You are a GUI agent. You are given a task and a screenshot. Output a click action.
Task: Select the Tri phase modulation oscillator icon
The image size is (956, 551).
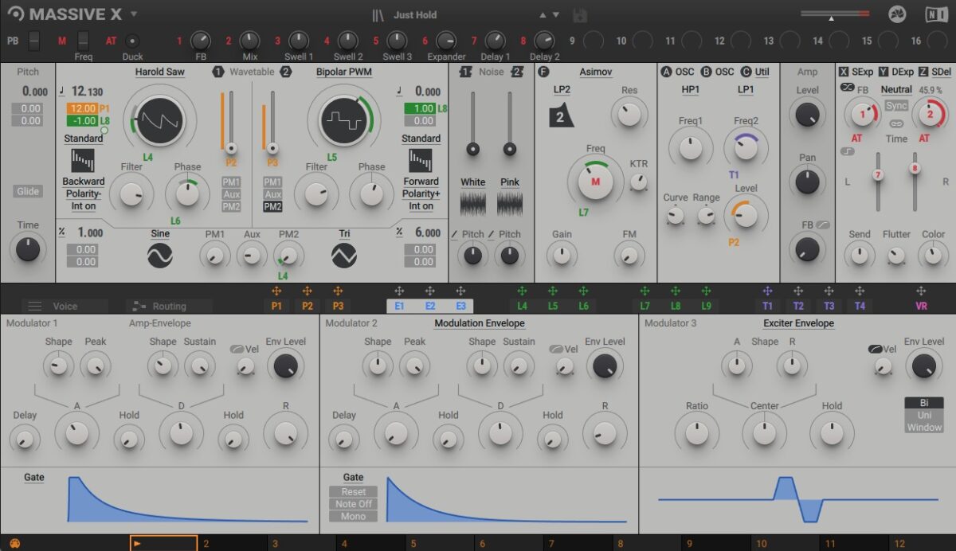click(344, 256)
